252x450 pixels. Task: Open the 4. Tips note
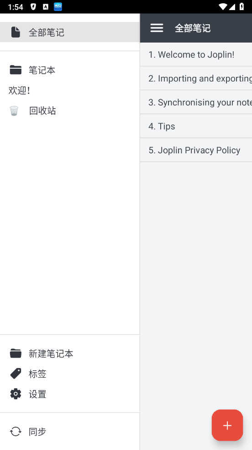(x=196, y=126)
